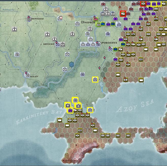Viewport: 167px width, 166px height.
Task: Click the KIROVOGRAD city label
Action: pyautogui.click(x=38, y=19)
